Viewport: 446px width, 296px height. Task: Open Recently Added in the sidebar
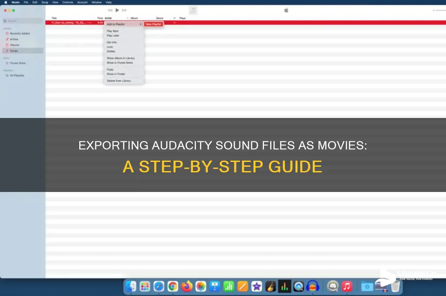click(20, 34)
